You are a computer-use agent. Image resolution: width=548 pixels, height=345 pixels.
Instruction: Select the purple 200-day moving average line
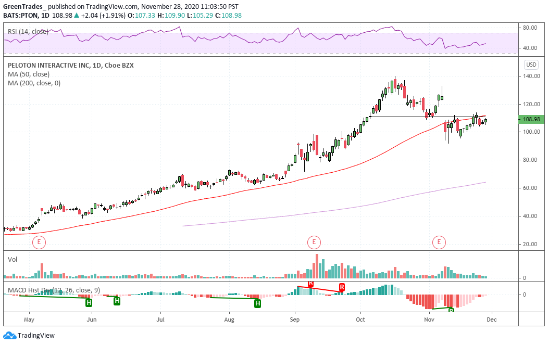click(x=334, y=210)
